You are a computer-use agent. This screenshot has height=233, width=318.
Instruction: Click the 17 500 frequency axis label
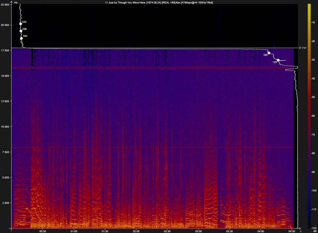pyautogui.click(x=5, y=50)
